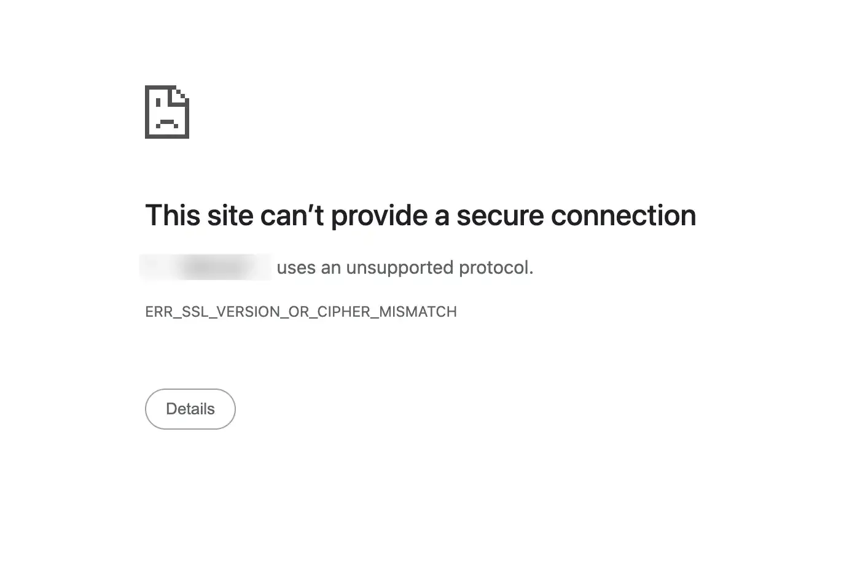The width and height of the screenshot is (844, 561).
Task: Click the headline saying site can't provide secure connection
Action: 420,215
